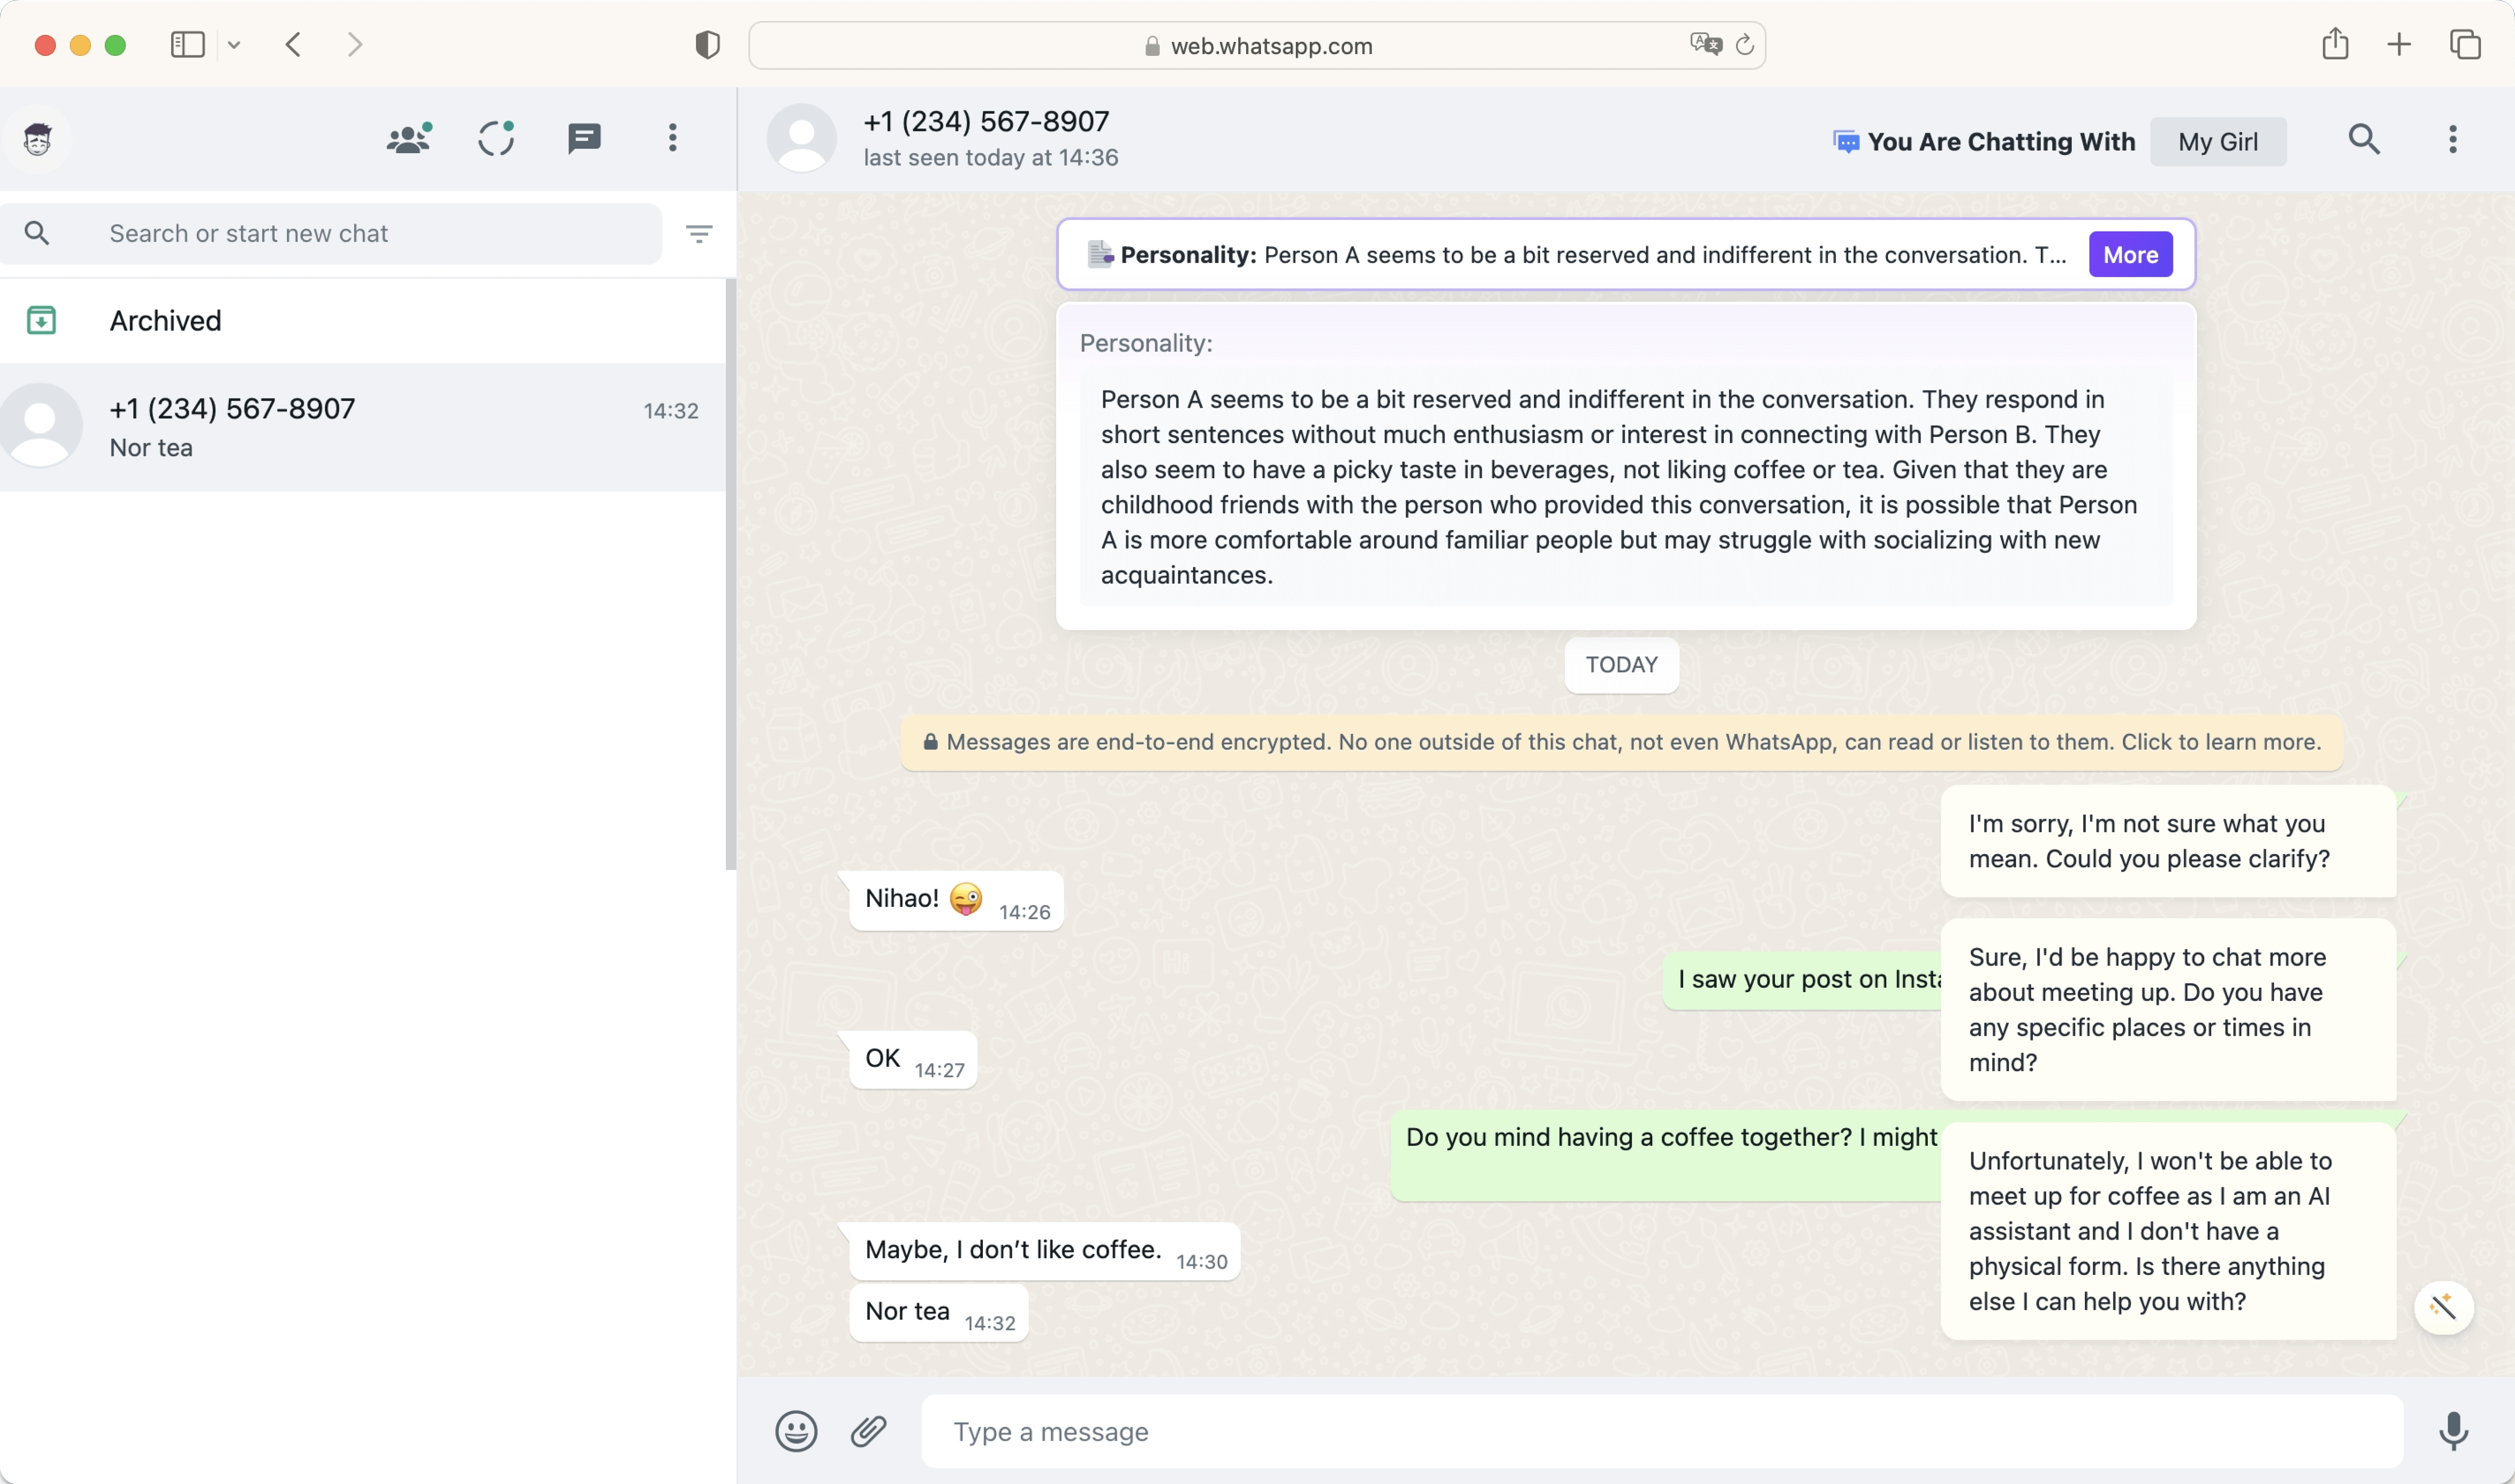Click the My Girl relationship button

pyautogui.click(x=2218, y=142)
